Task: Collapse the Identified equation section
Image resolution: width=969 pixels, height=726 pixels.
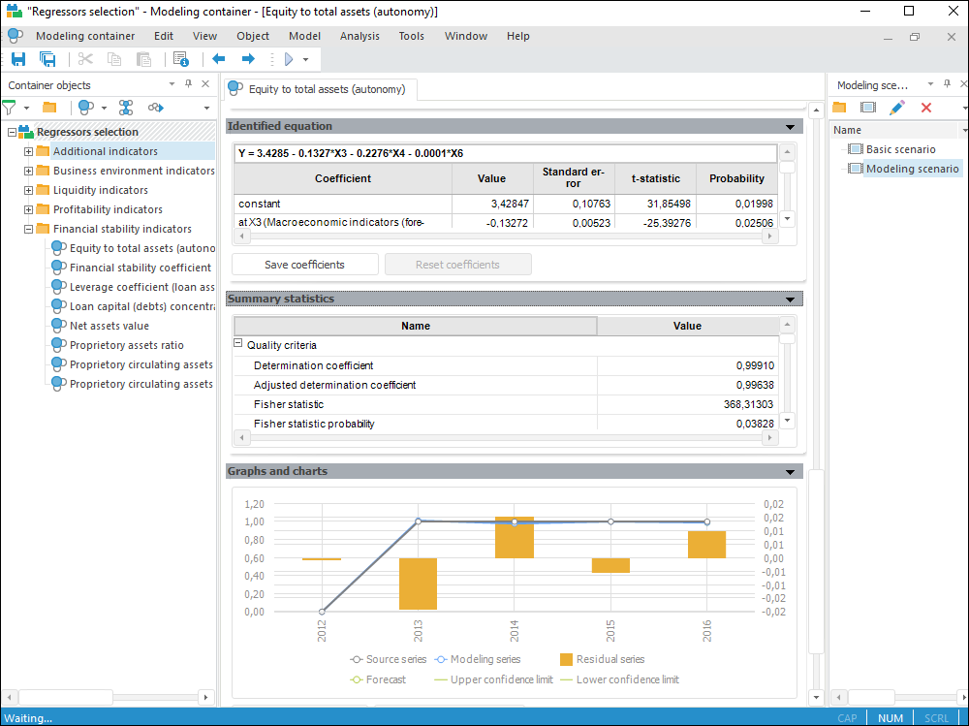Action: (791, 127)
